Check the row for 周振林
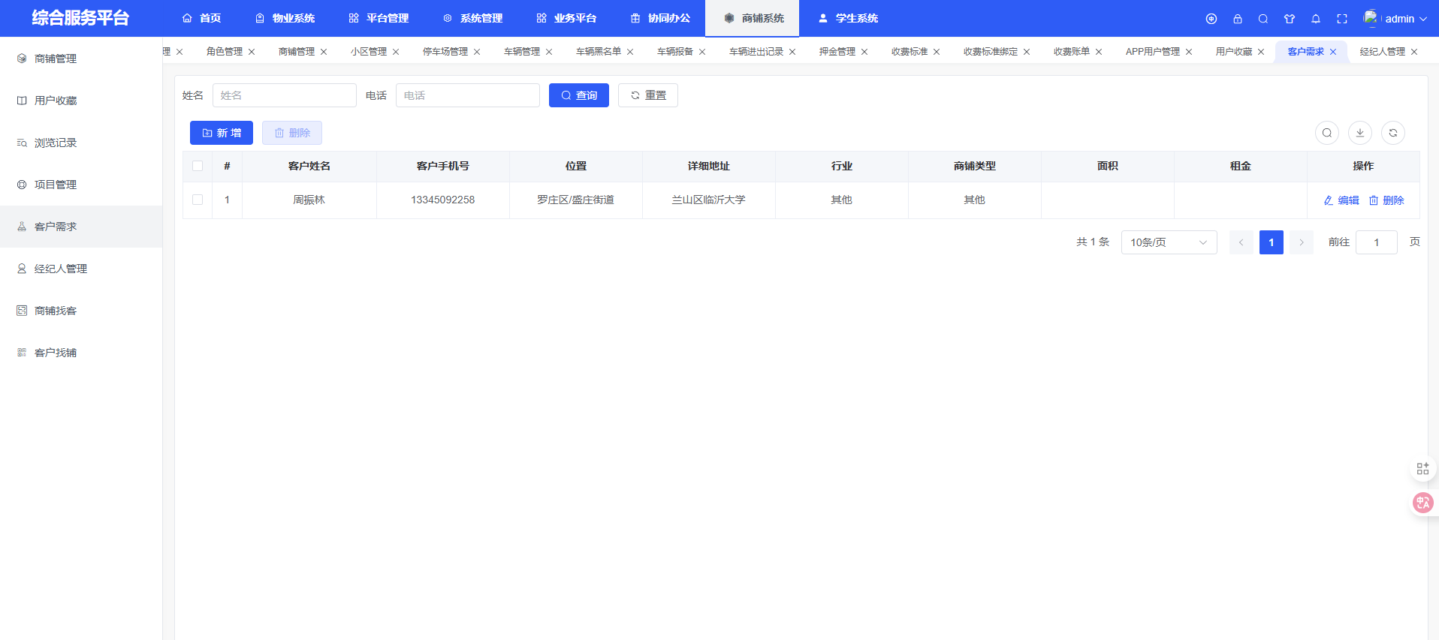The image size is (1439, 640). tap(198, 200)
